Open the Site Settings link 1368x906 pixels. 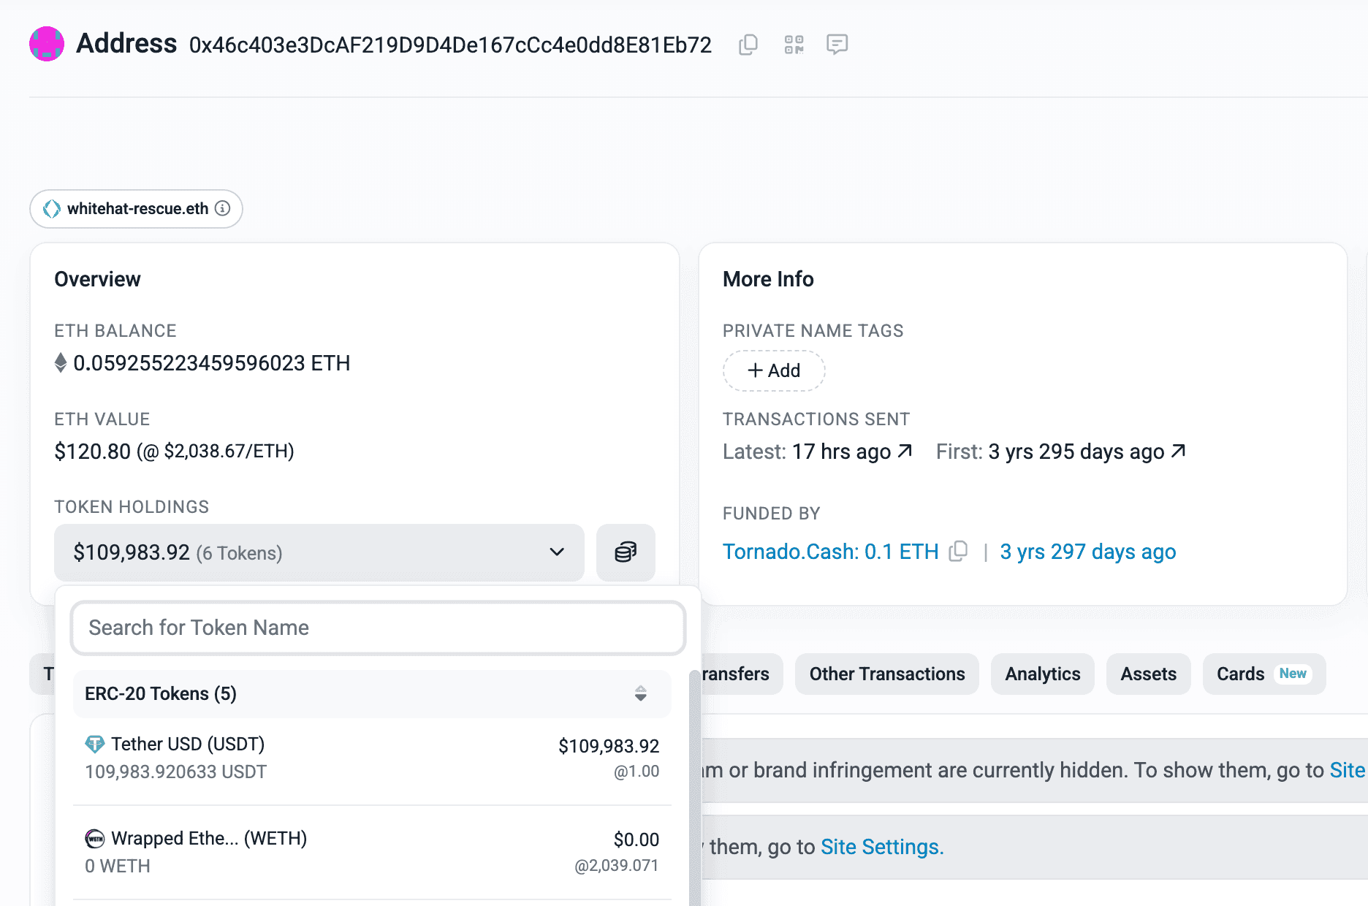[x=882, y=847]
